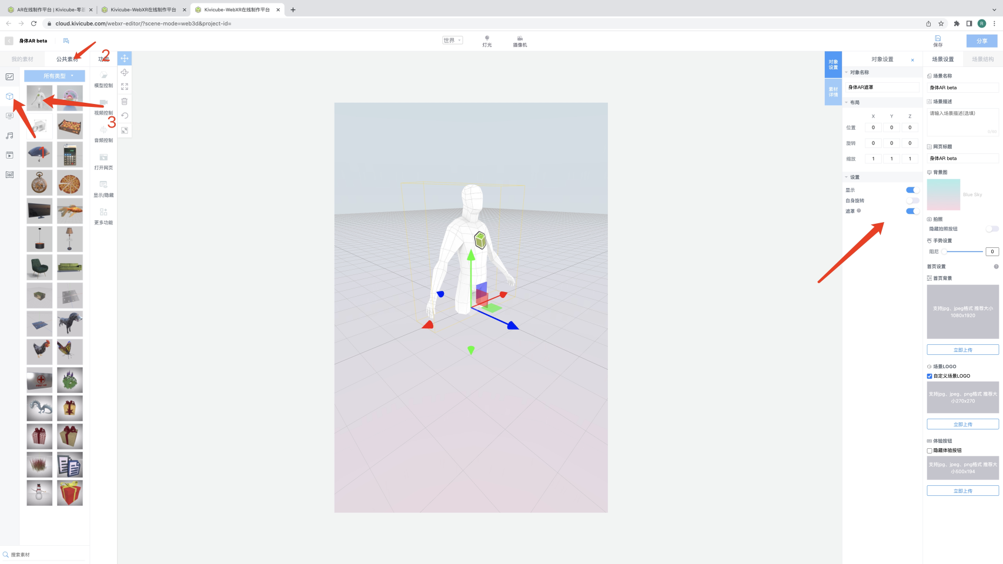The width and height of the screenshot is (1003, 564).
Task: Check the 隐藏体验按钮 checkbox
Action: pos(930,451)
